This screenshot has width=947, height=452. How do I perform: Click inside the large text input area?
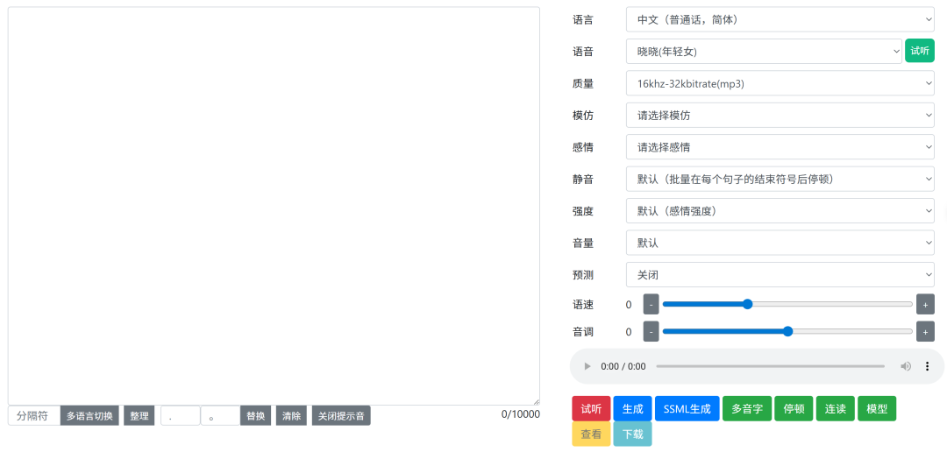pyautogui.click(x=274, y=206)
